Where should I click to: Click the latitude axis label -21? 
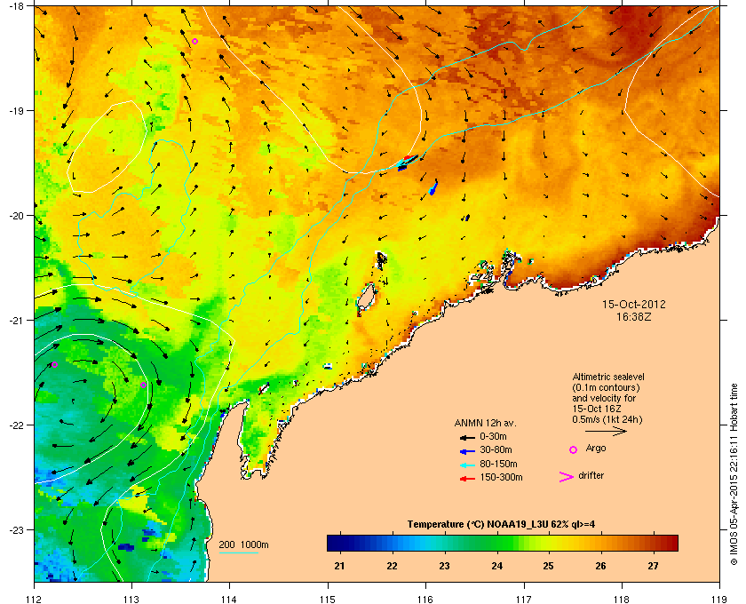16,321
